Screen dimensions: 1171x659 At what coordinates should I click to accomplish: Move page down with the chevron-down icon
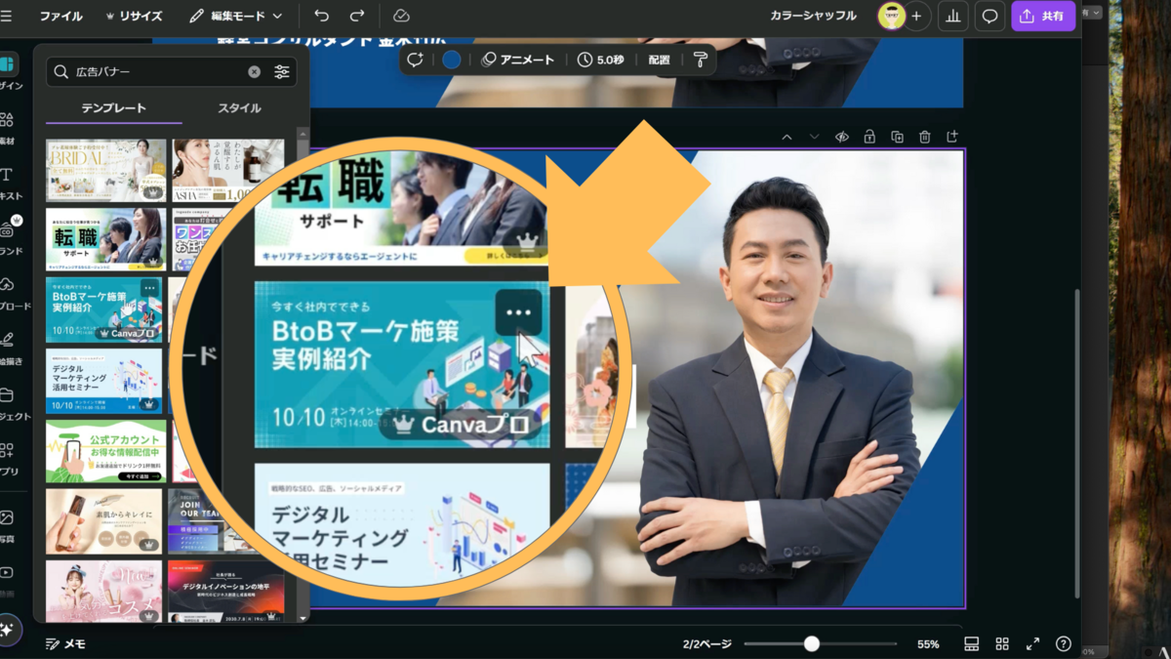click(x=814, y=138)
